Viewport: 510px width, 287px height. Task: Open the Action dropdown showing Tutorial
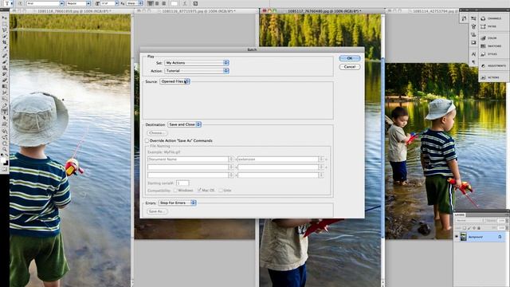coord(197,71)
